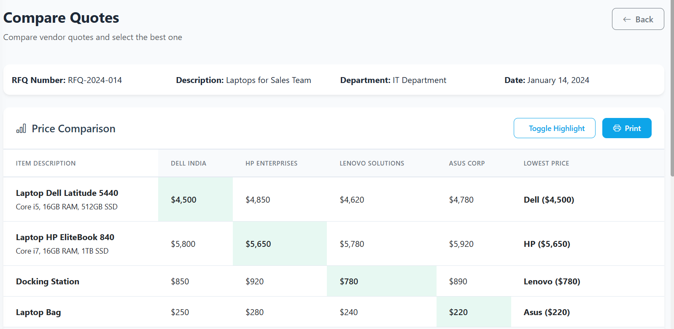Click the bar chart icon beside Price Comparison
Viewport: 674px width, 329px height.
pyautogui.click(x=21, y=128)
